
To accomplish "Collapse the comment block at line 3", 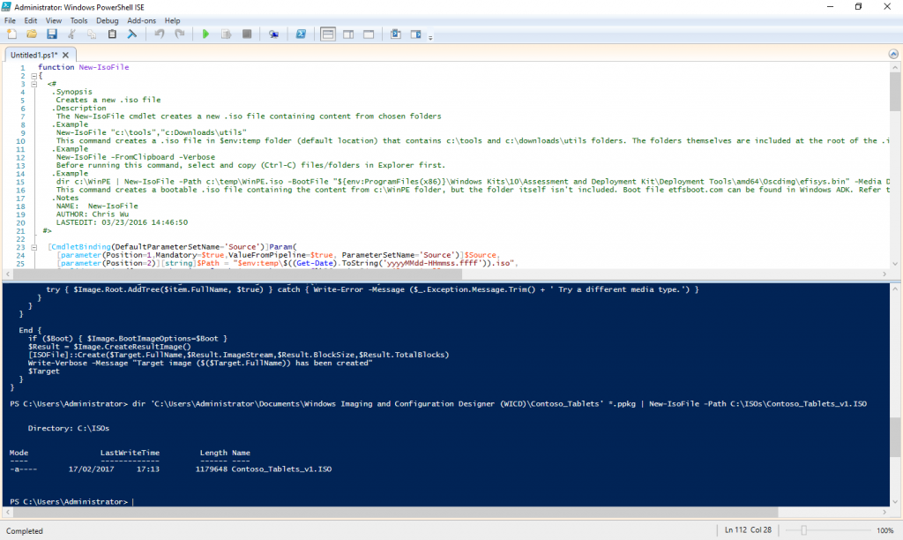I will [34, 84].
